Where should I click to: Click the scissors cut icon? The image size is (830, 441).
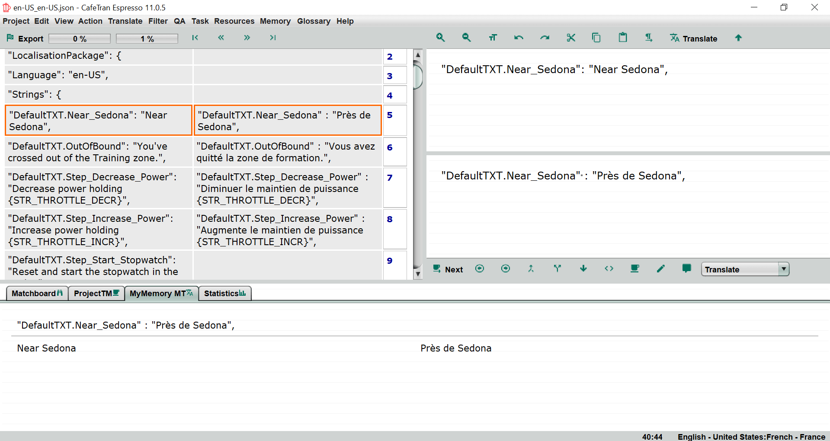pyautogui.click(x=571, y=38)
